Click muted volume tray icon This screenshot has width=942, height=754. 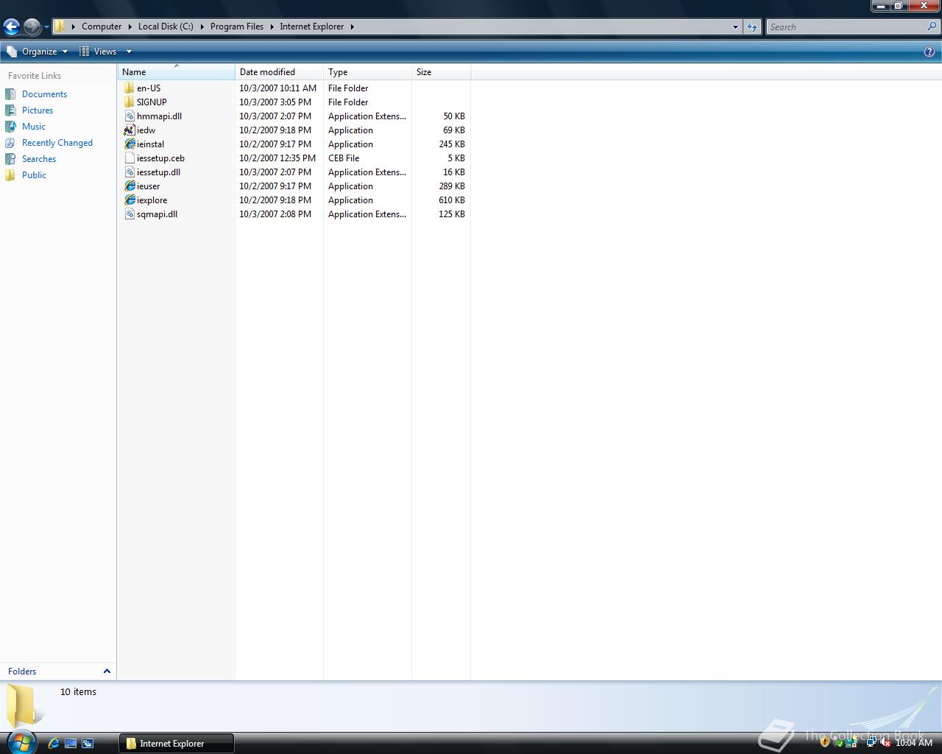point(885,742)
